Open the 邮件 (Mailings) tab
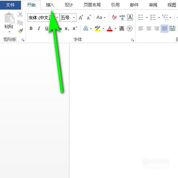This screenshot has height=178, width=178. pos(134,5)
